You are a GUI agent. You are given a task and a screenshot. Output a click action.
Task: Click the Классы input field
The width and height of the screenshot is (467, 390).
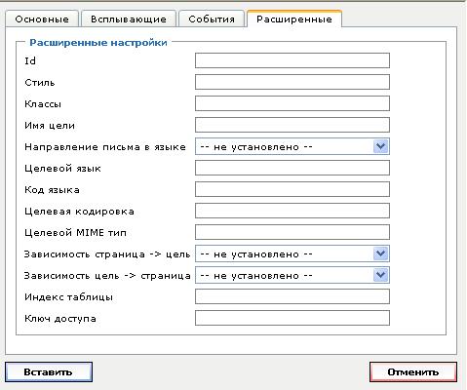click(x=292, y=103)
